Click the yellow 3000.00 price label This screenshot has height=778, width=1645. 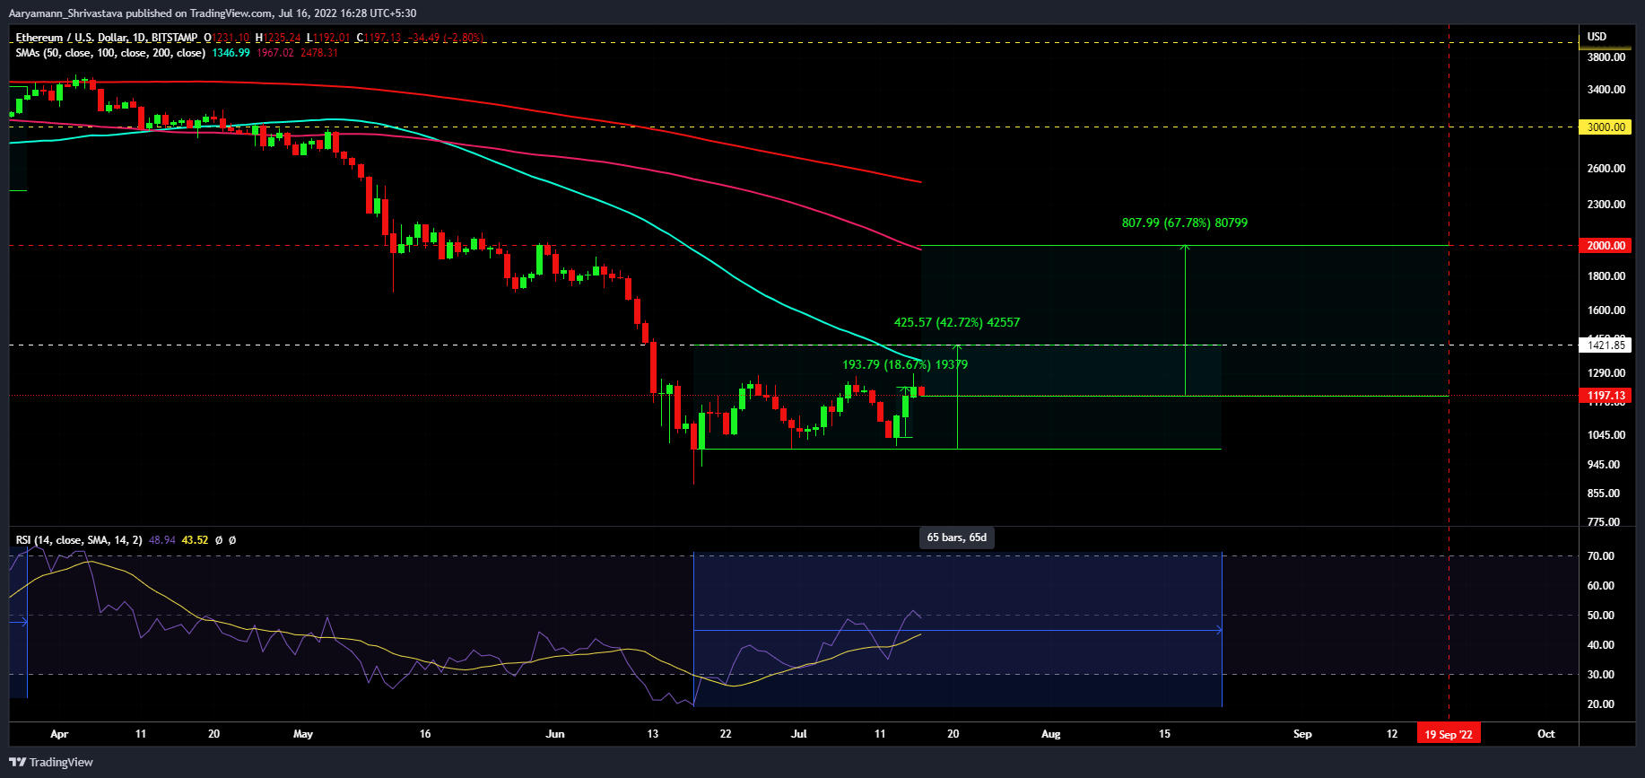point(1606,127)
